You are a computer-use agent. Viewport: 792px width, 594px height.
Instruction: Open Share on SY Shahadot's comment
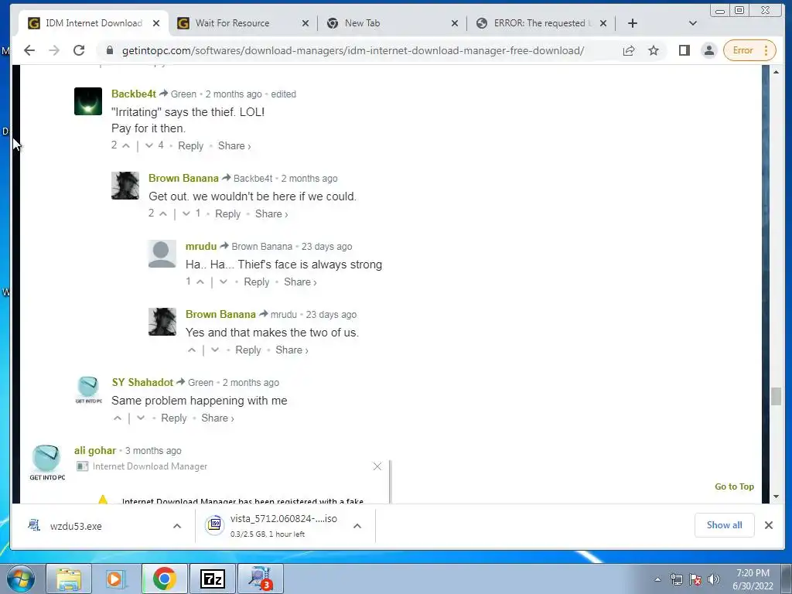(x=217, y=418)
